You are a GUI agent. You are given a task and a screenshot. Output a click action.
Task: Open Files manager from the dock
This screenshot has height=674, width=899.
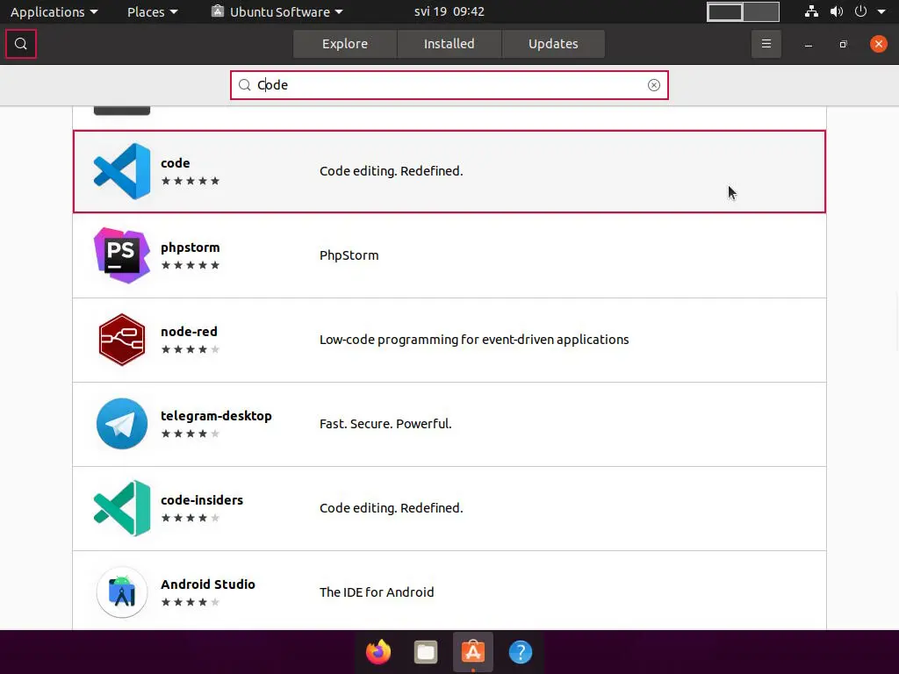426,652
